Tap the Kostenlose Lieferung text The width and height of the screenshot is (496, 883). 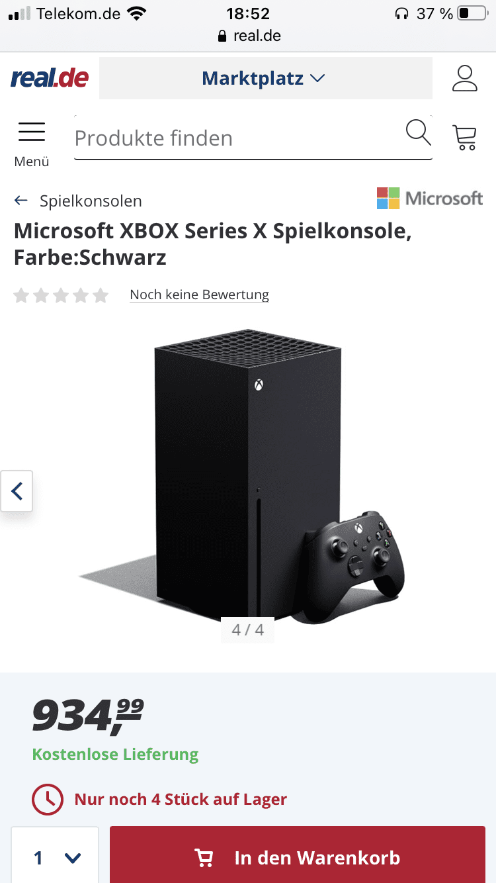115,754
